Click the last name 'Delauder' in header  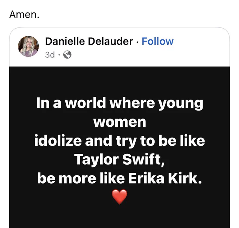point(110,42)
